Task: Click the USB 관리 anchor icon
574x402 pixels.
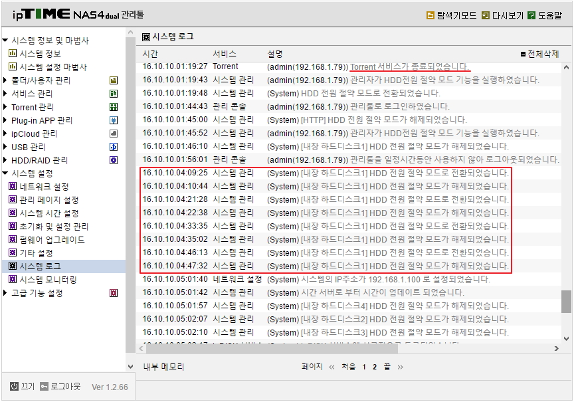Action: (114, 148)
